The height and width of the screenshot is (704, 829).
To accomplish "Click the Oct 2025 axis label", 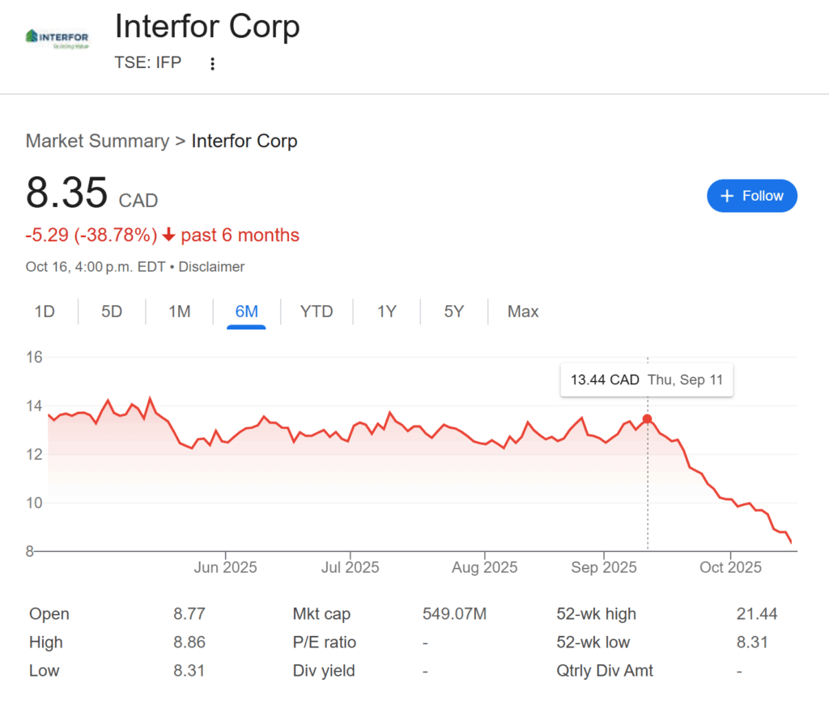I will pyautogui.click(x=731, y=567).
